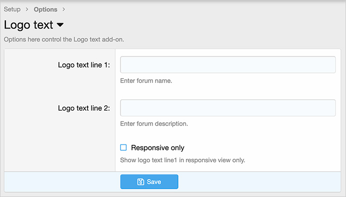Click the Enter forum name hint text
This screenshot has height=197, width=346.
click(x=146, y=81)
